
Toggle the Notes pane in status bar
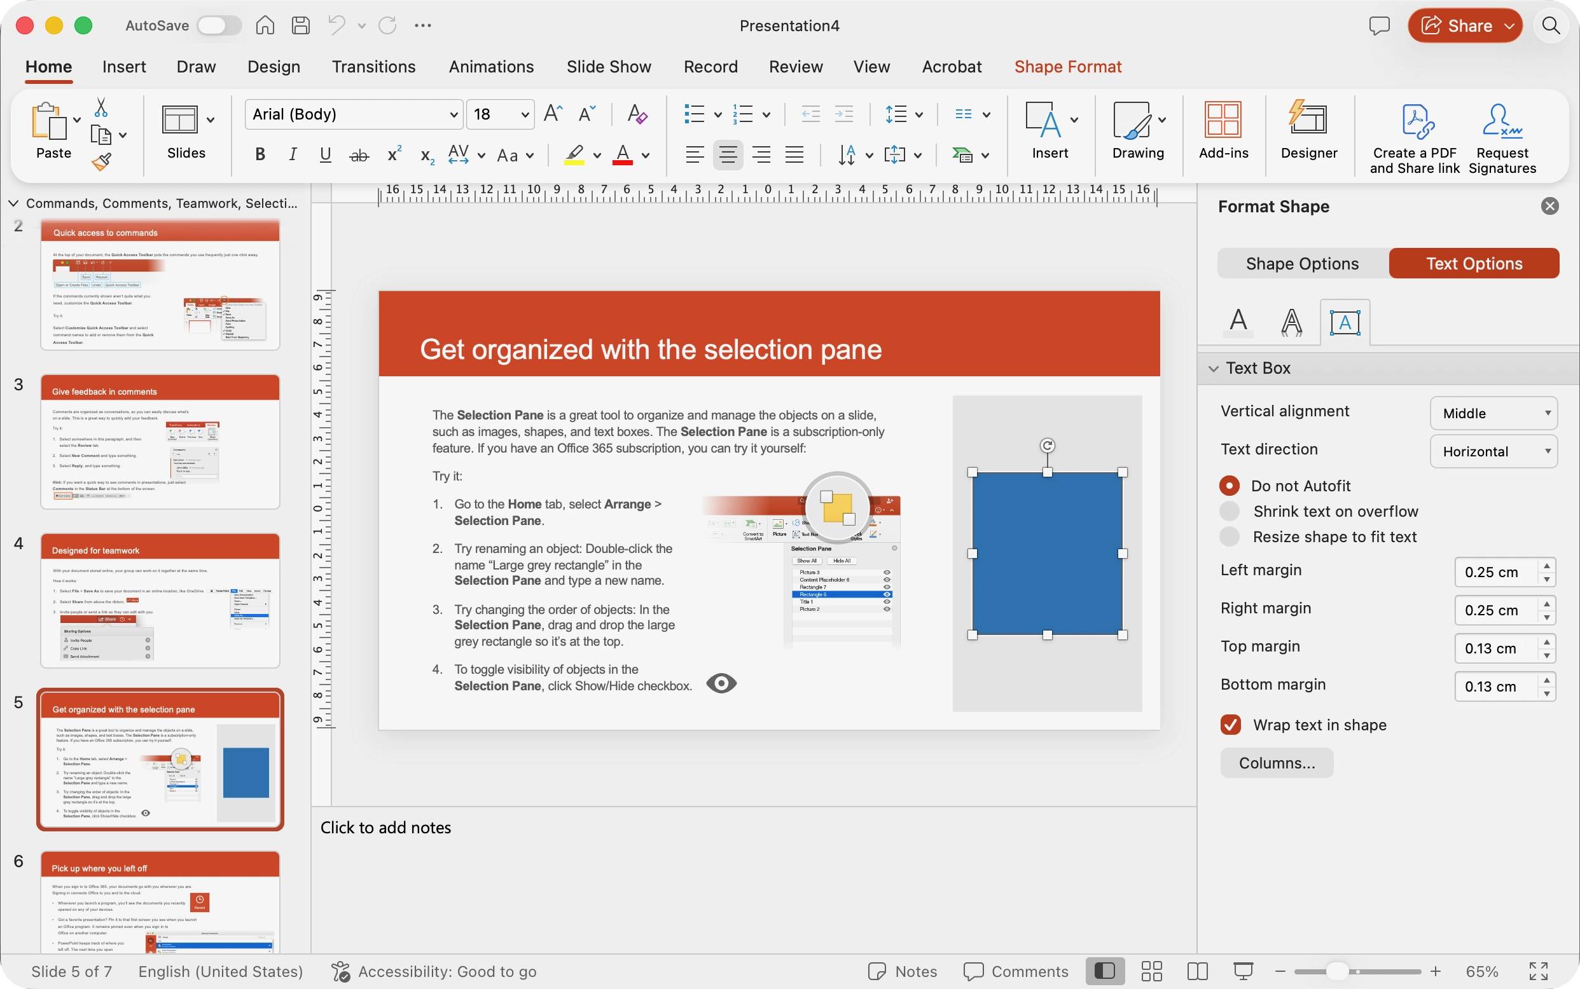coord(902,971)
